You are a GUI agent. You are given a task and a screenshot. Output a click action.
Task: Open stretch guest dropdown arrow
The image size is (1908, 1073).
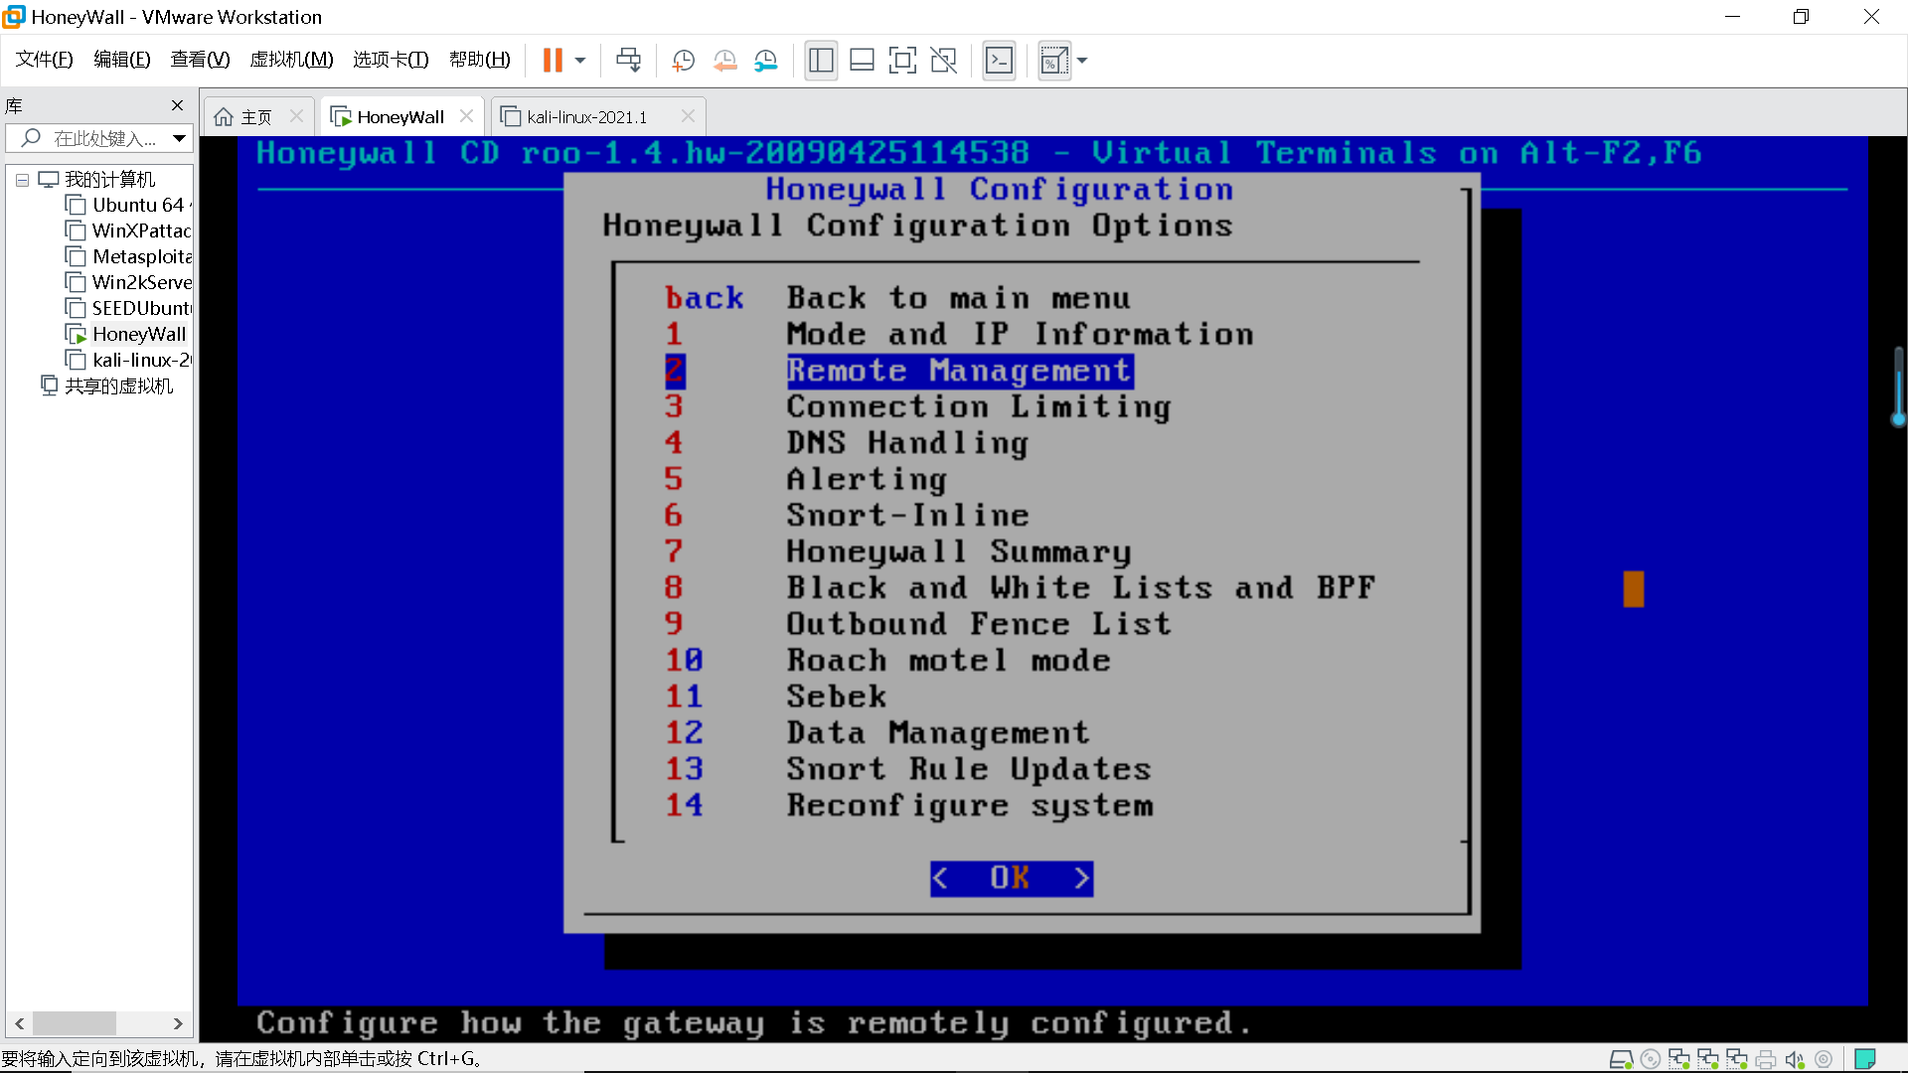click(1082, 61)
